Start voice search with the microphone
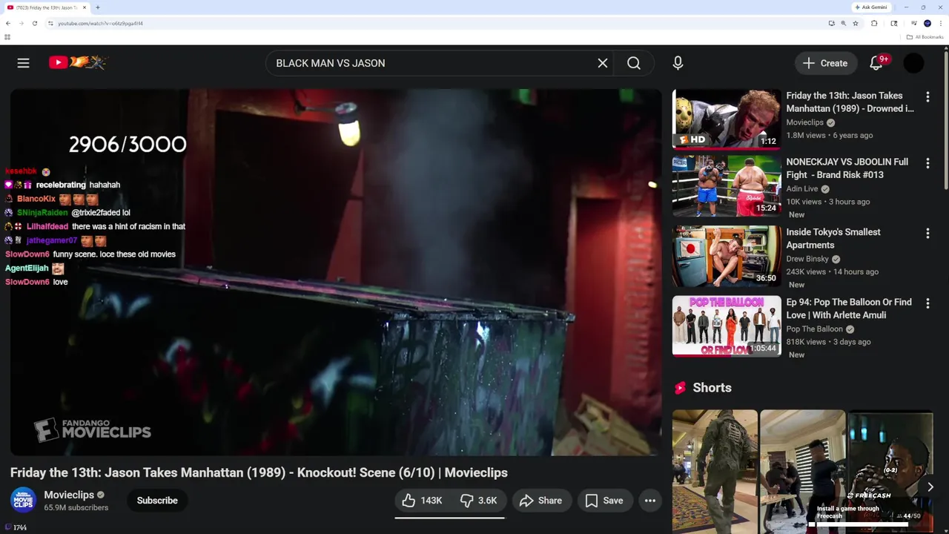The width and height of the screenshot is (949, 534). 678,63
